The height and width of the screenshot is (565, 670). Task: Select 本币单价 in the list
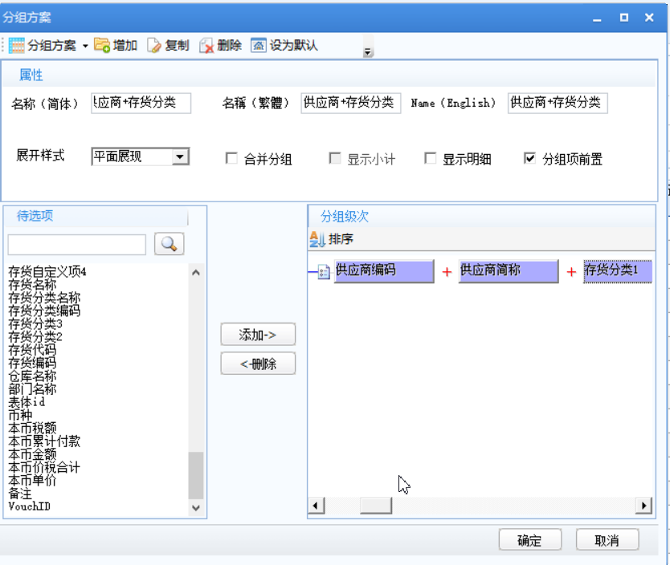click(32, 481)
